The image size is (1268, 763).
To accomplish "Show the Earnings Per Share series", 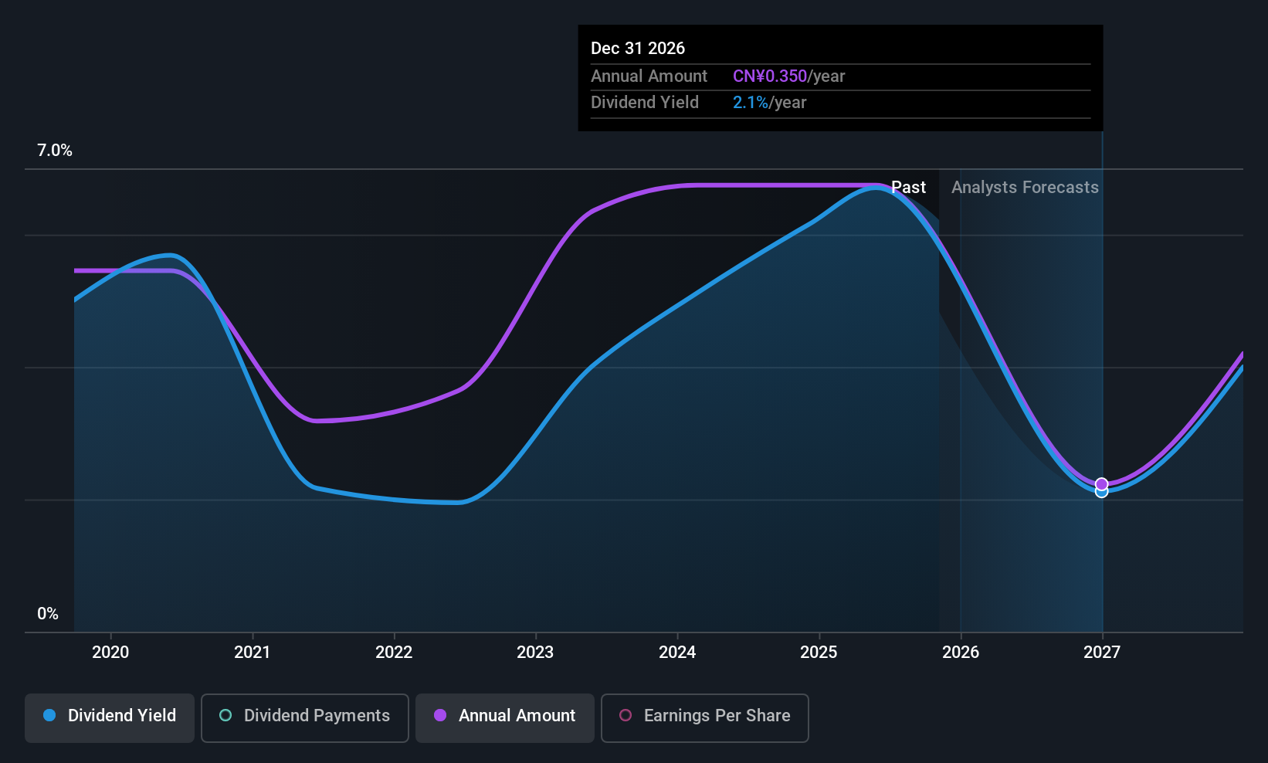I will [704, 717].
